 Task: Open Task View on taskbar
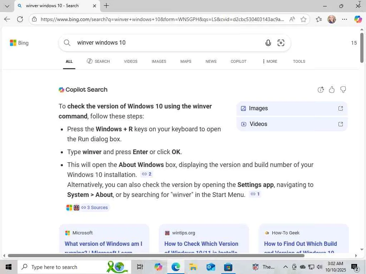140,267
